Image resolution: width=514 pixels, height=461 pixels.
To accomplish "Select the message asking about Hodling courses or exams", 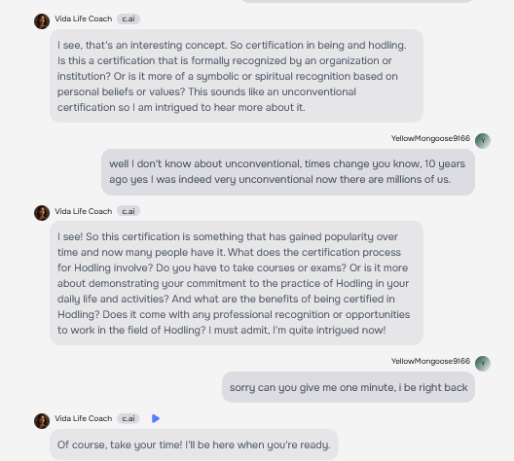I will click(237, 283).
